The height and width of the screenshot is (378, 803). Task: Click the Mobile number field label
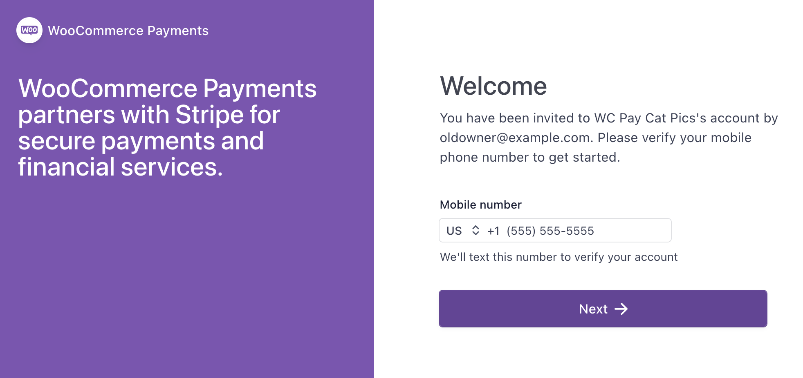coord(480,205)
